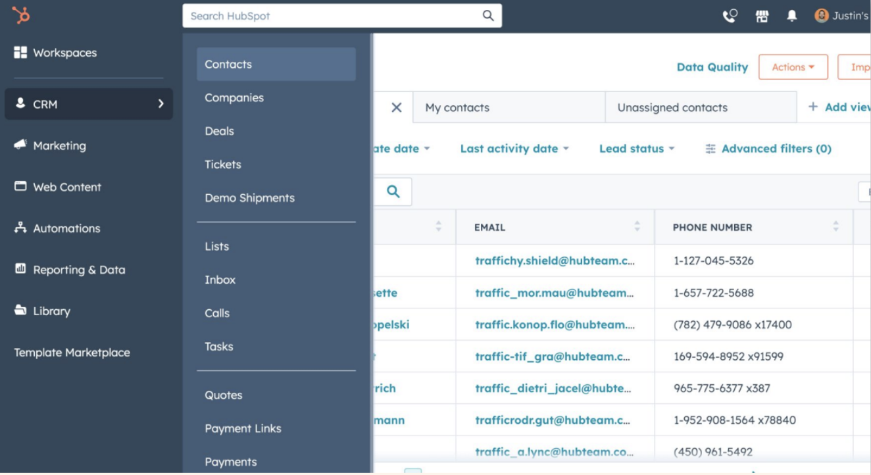Open Payment Links from the submenu
Viewport: 871px width, 475px height.
pos(243,428)
